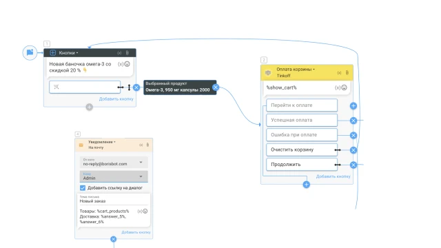Click the Продолжить button
Screen dimensions: 441x248
click(x=302, y=165)
